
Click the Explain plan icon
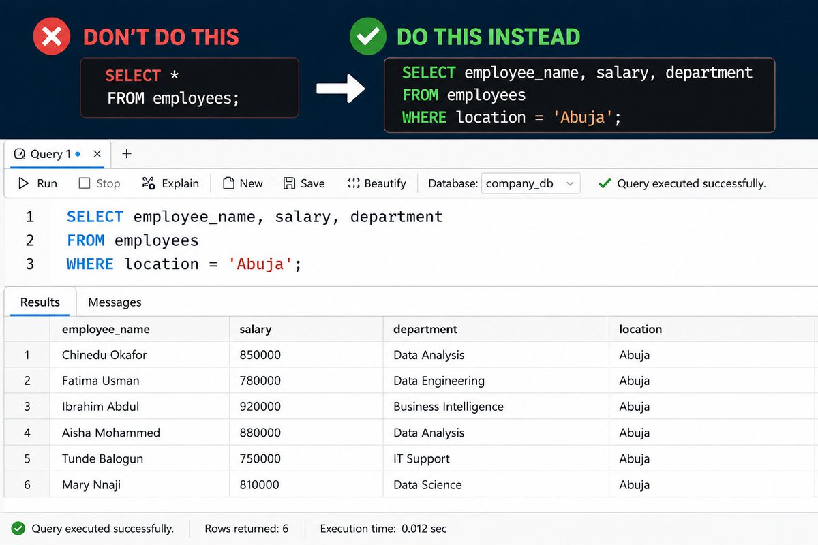[149, 183]
